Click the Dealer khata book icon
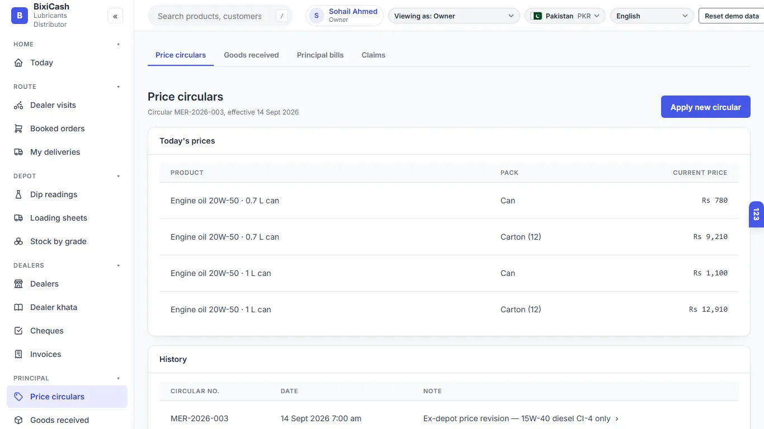Viewport: 764px width, 429px height. pyautogui.click(x=18, y=307)
